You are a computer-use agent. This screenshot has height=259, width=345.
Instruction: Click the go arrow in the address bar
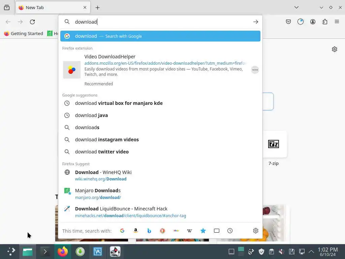(x=255, y=22)
